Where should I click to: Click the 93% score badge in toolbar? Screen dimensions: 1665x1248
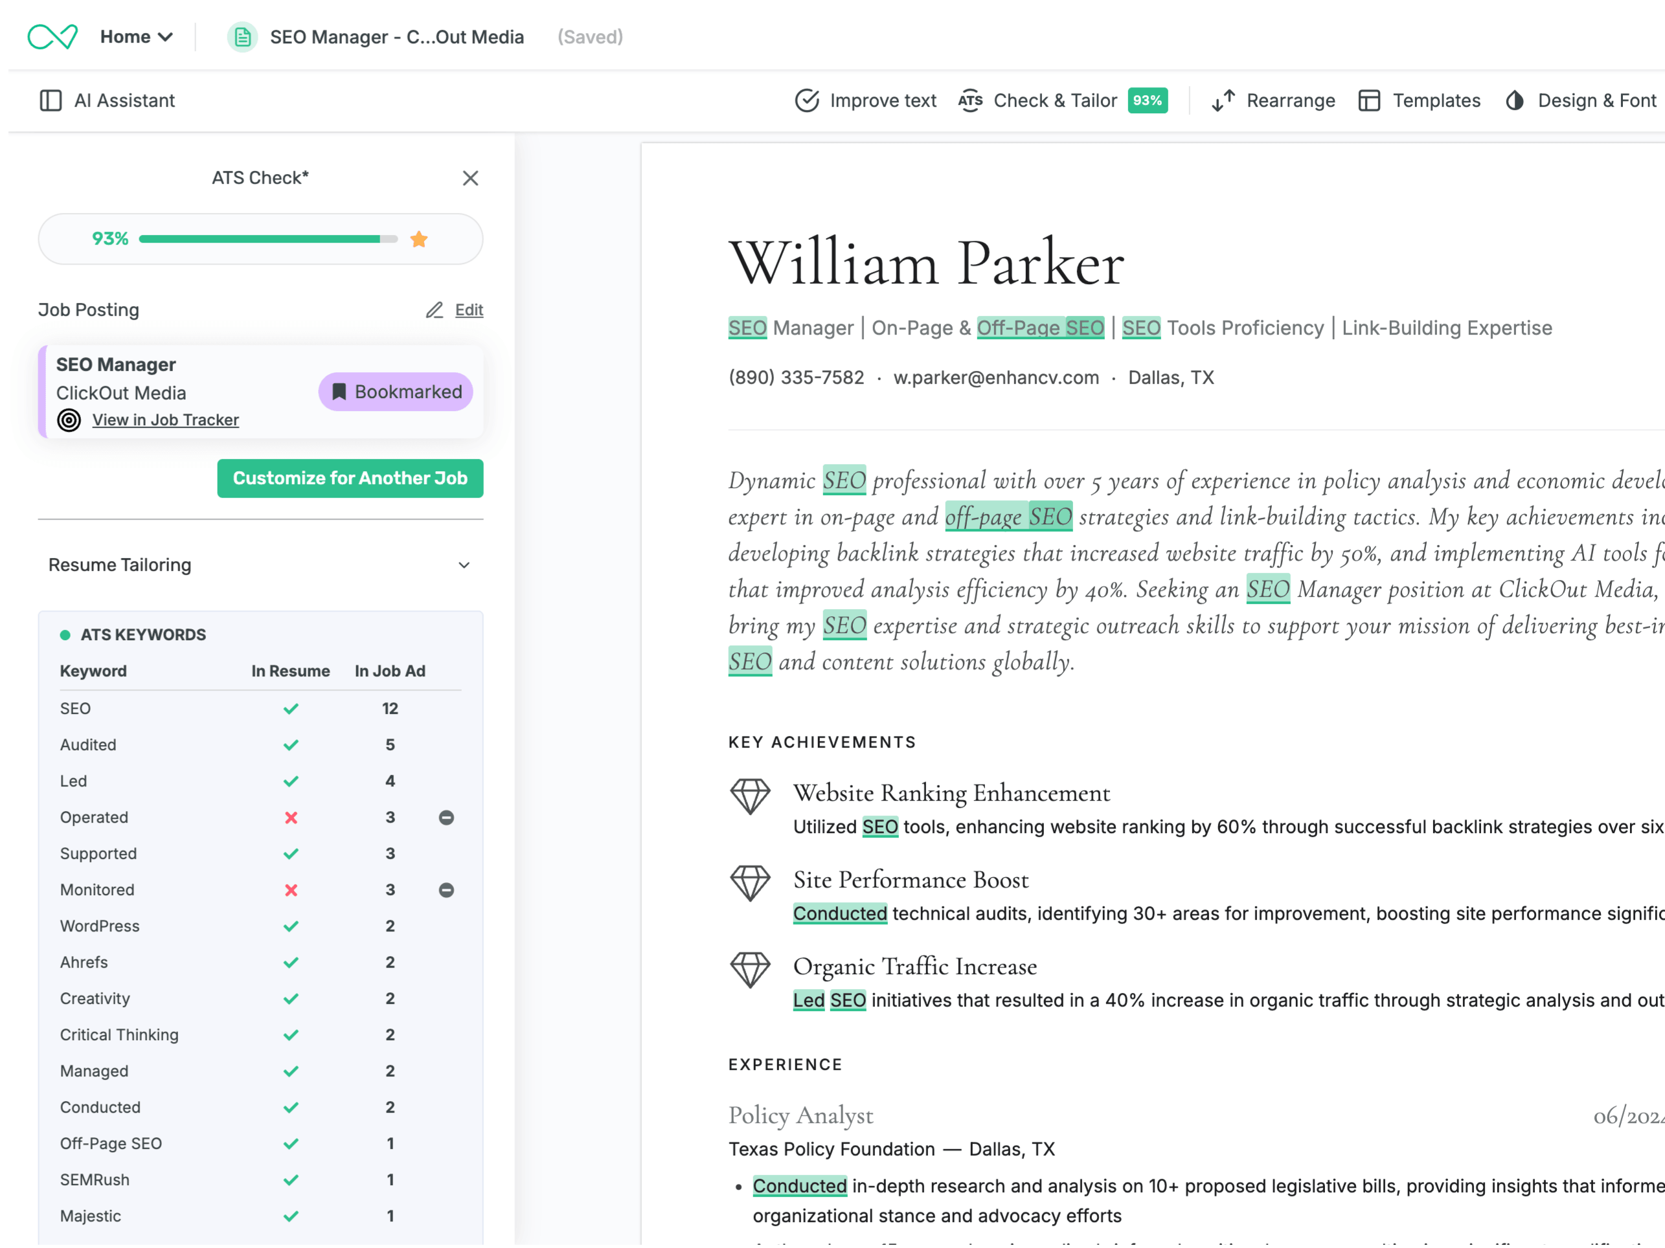click(x=1147, y=101)
